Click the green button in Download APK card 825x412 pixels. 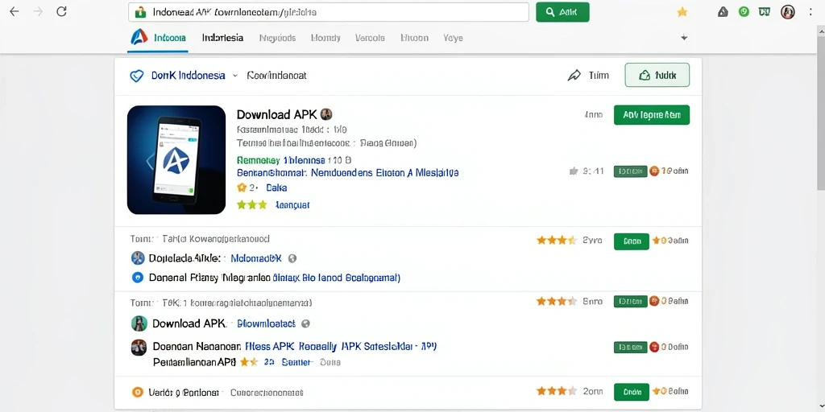(651, 115)
